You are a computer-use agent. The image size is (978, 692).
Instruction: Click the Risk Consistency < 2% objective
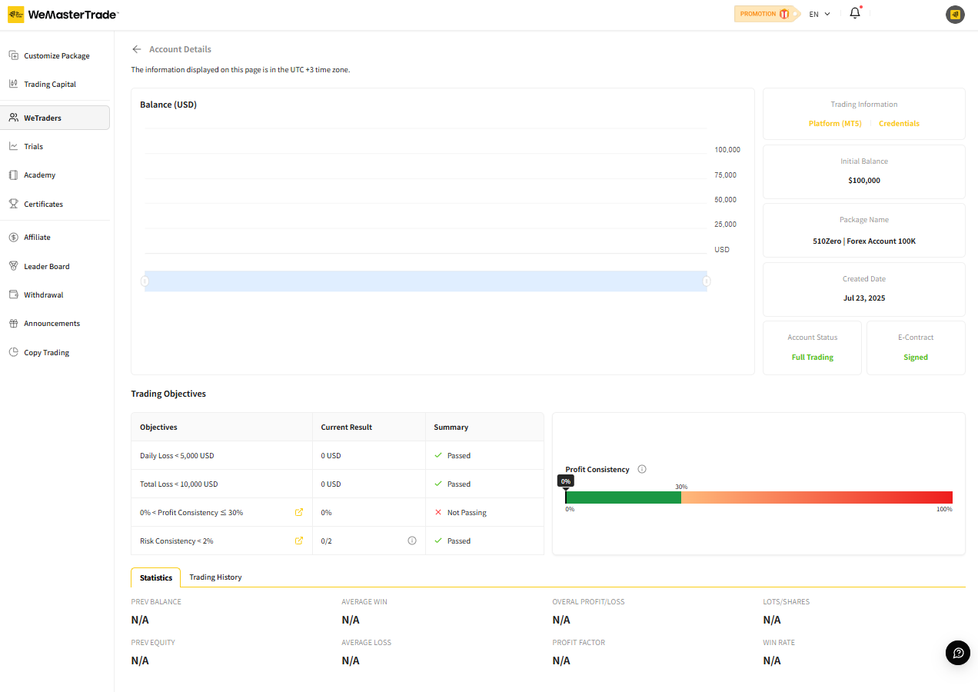coord(177,541)
